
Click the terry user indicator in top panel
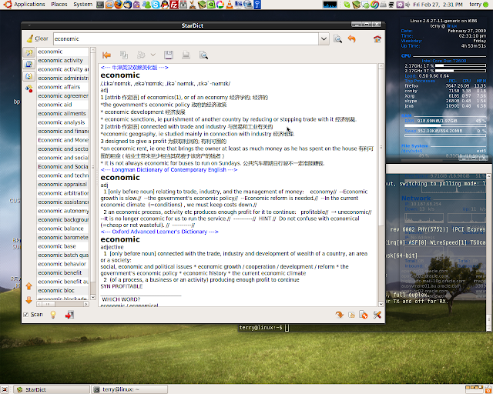point(478,5)
